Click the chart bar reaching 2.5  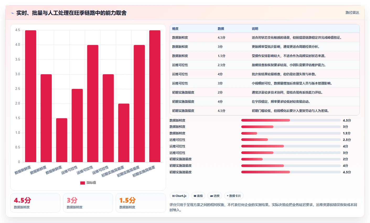click(77, 125)
